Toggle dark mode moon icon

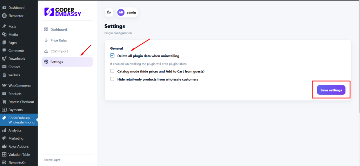pos(109,12)
